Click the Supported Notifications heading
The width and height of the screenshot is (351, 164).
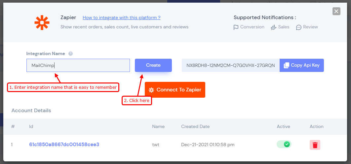(265, 17)
